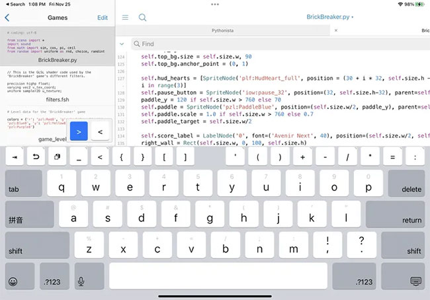
Task: Open the emoji keyboard
Action: point(20,276)
